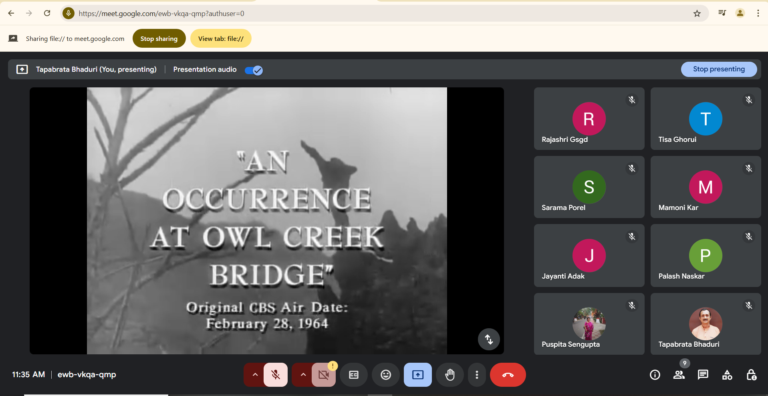Click meeting code ewb-vkqa-qmp text
This screenshot has height=396, width=768.
point(87,375)
